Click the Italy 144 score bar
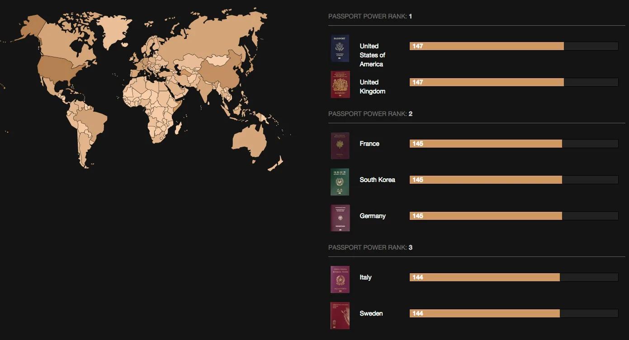 (514, 277)
